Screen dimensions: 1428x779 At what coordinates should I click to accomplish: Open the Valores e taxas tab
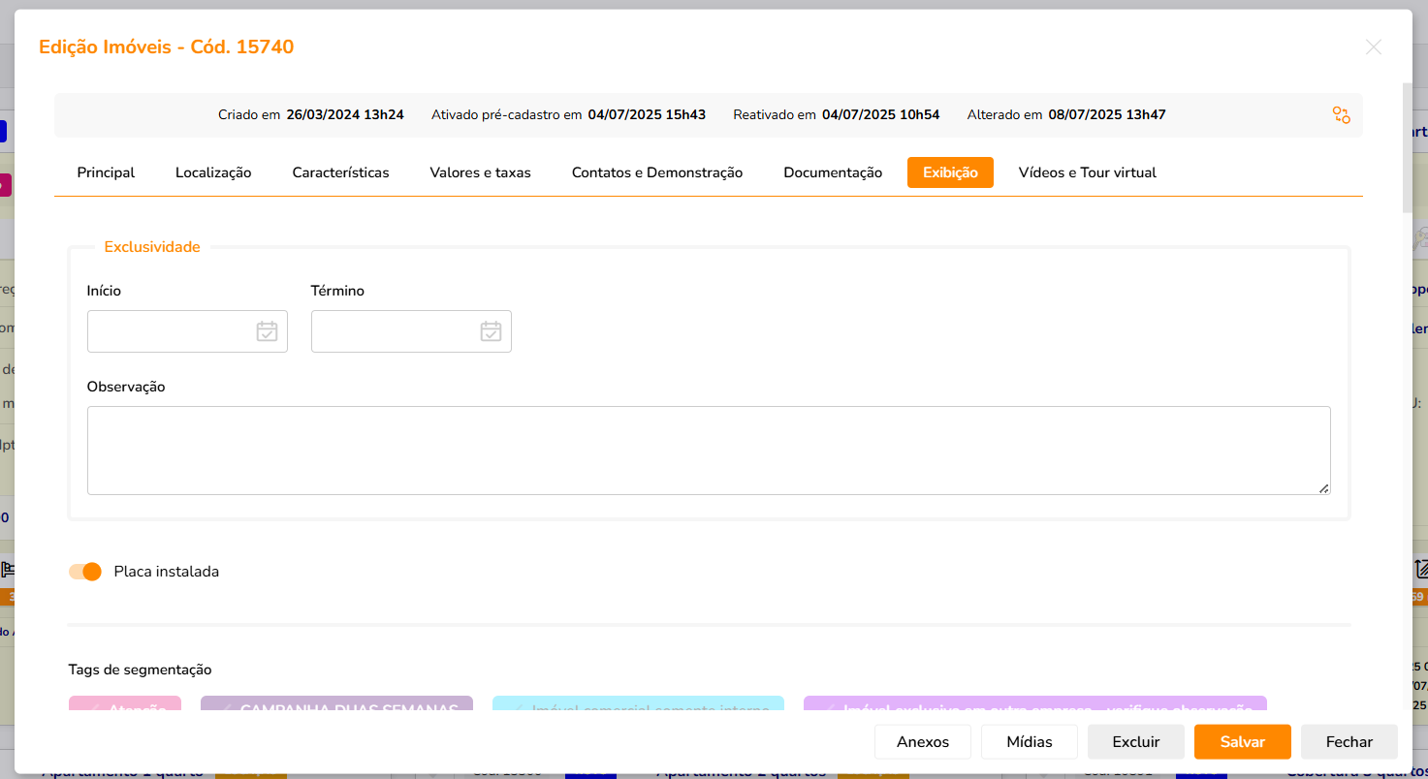pyautogui.click(x=480, y=172)
